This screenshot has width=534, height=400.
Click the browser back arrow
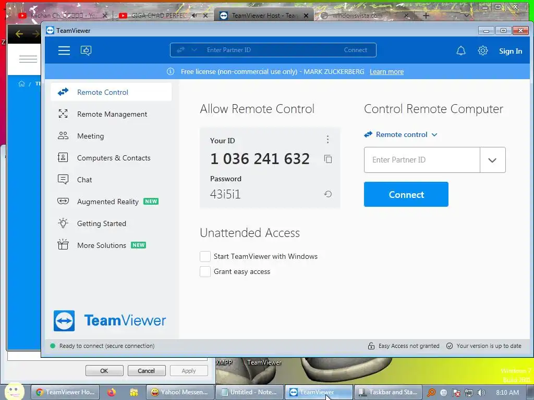pyautogui.click(x=19, y=34)
